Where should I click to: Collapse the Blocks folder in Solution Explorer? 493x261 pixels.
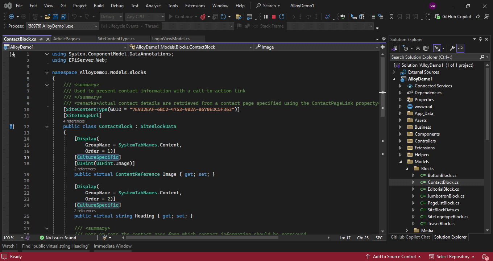tap(407, 168)
